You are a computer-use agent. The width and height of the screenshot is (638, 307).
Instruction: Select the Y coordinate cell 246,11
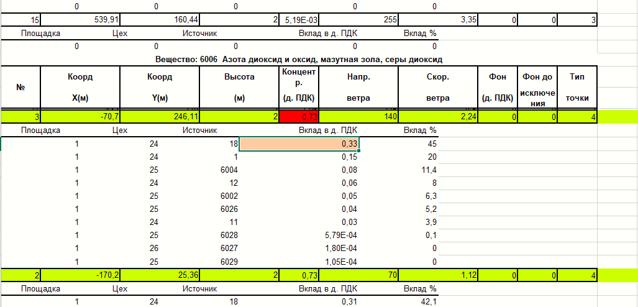159,117
